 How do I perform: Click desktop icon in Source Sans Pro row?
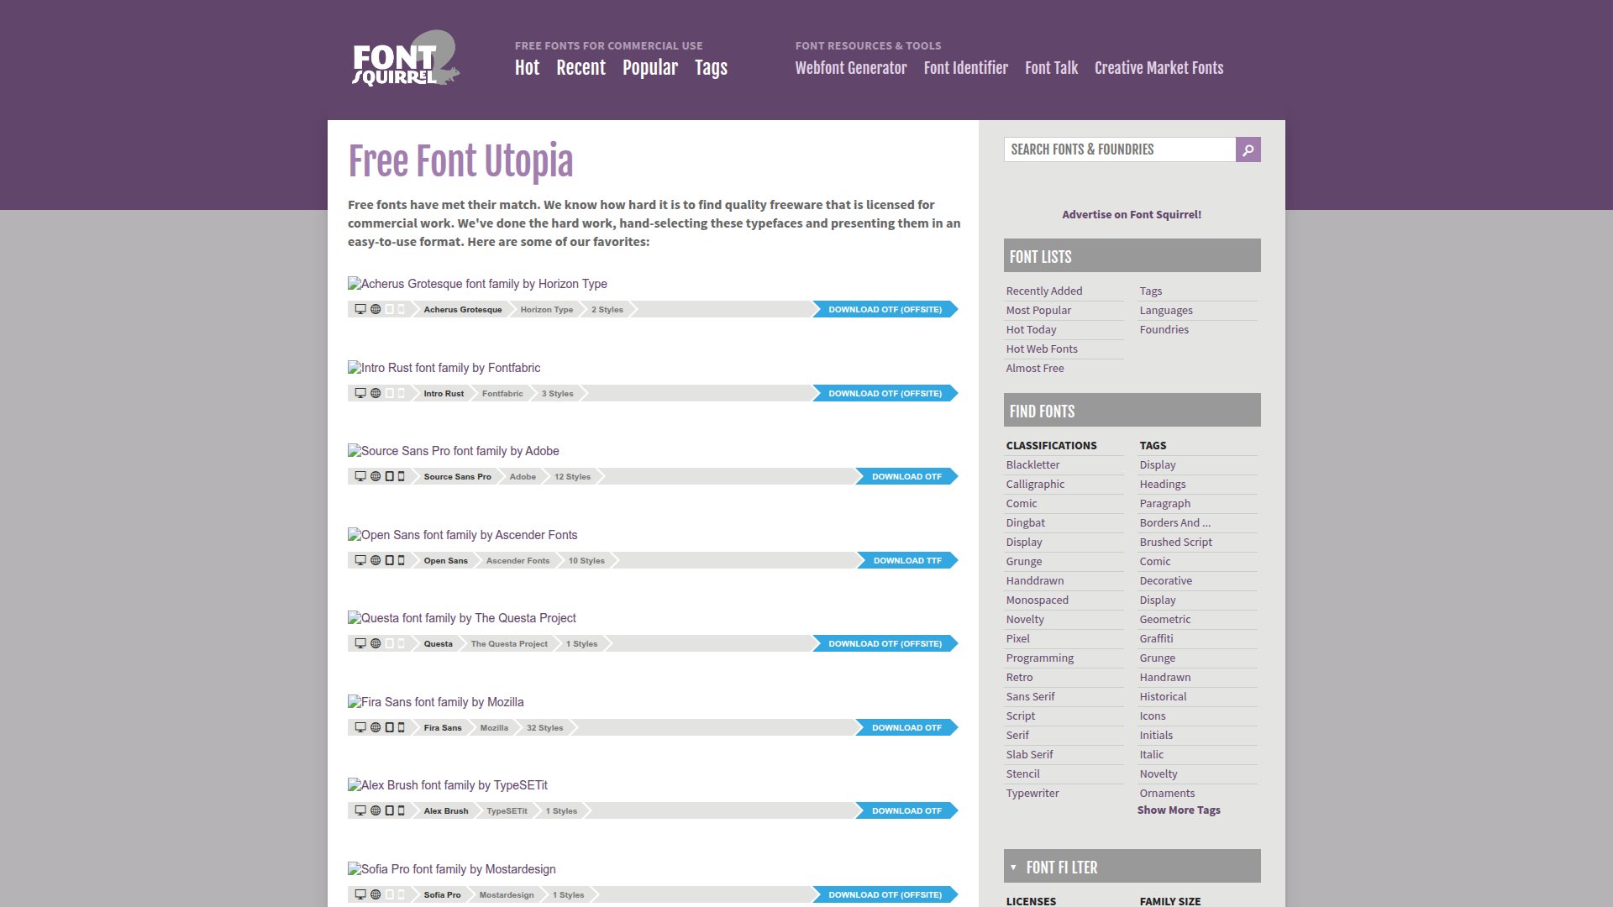pos(360,476)
